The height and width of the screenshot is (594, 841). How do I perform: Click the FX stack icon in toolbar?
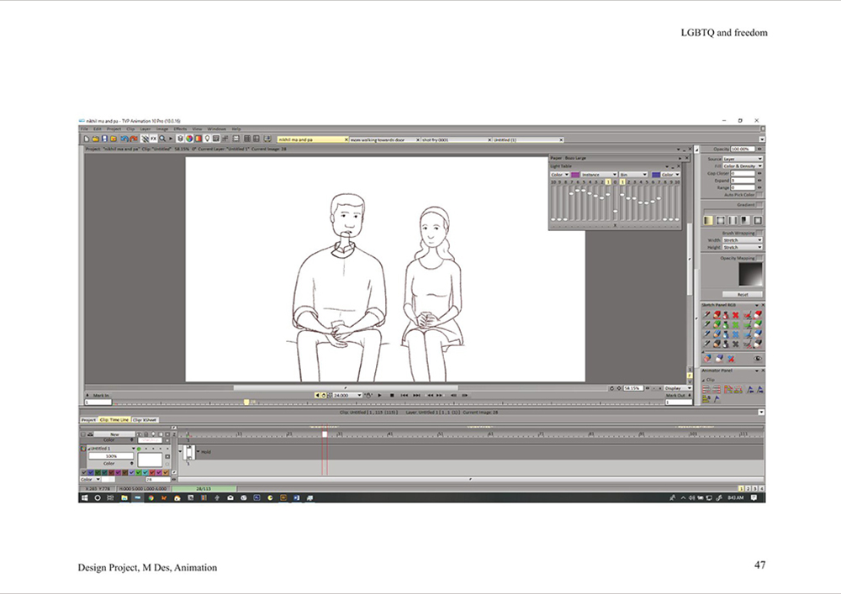[153, 139]
